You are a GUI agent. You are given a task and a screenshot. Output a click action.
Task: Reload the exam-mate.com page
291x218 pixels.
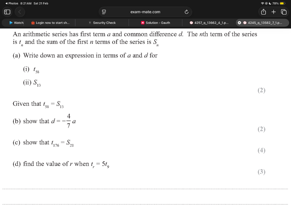click(x=187, y=12)
